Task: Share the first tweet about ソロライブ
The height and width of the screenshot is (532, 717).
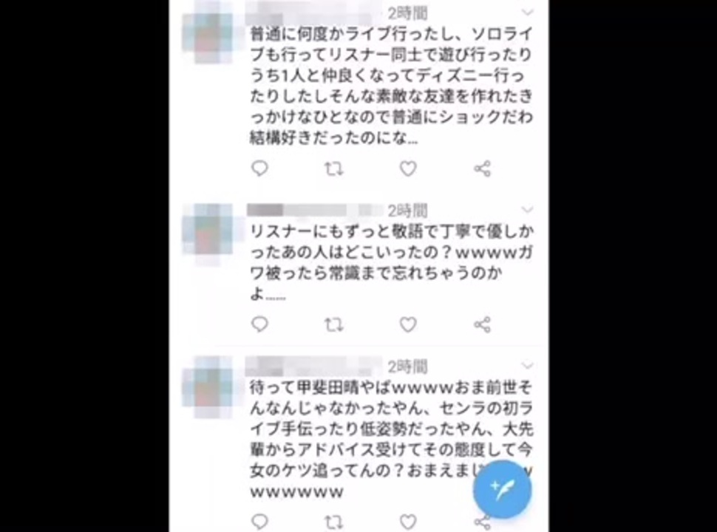Action: click(x=483, y=168)
